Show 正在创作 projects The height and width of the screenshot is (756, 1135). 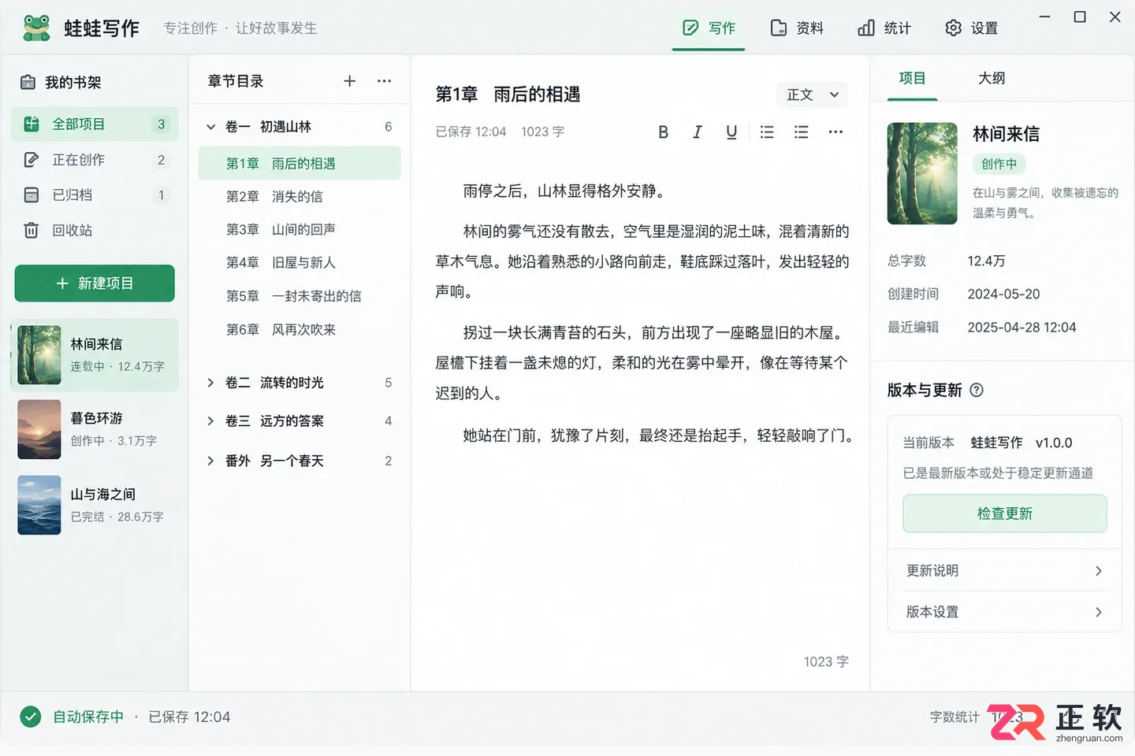pyautogui.click(x=95, y=159)
